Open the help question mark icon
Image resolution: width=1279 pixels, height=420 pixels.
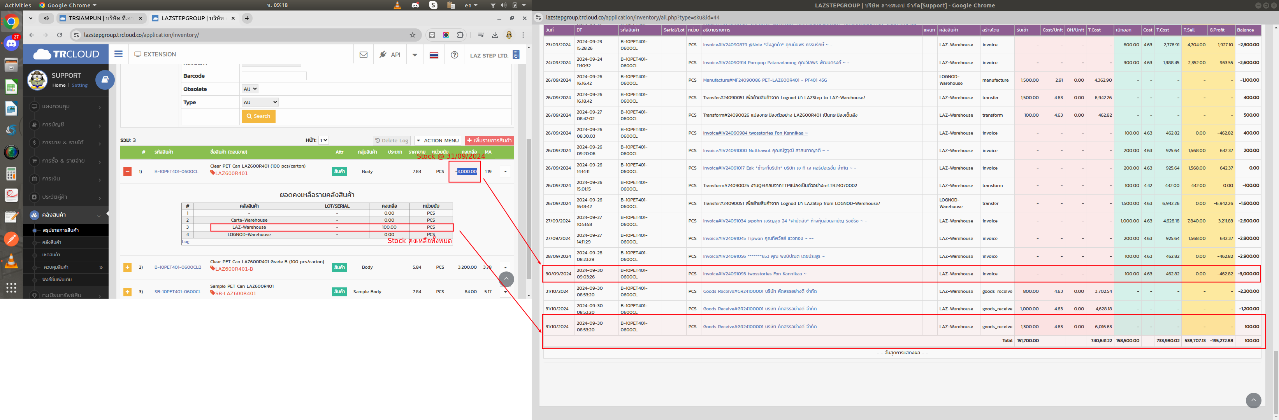454,54
